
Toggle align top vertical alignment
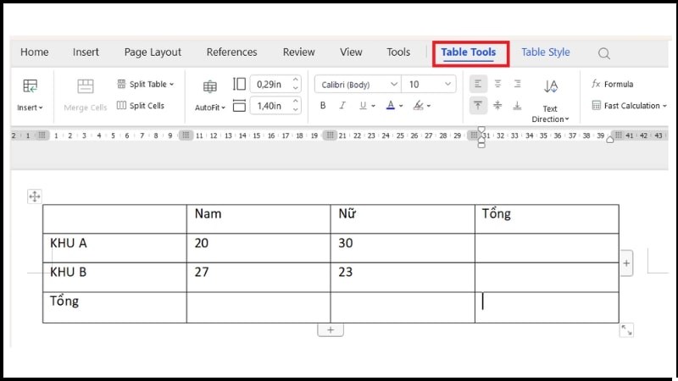(478, 106)
